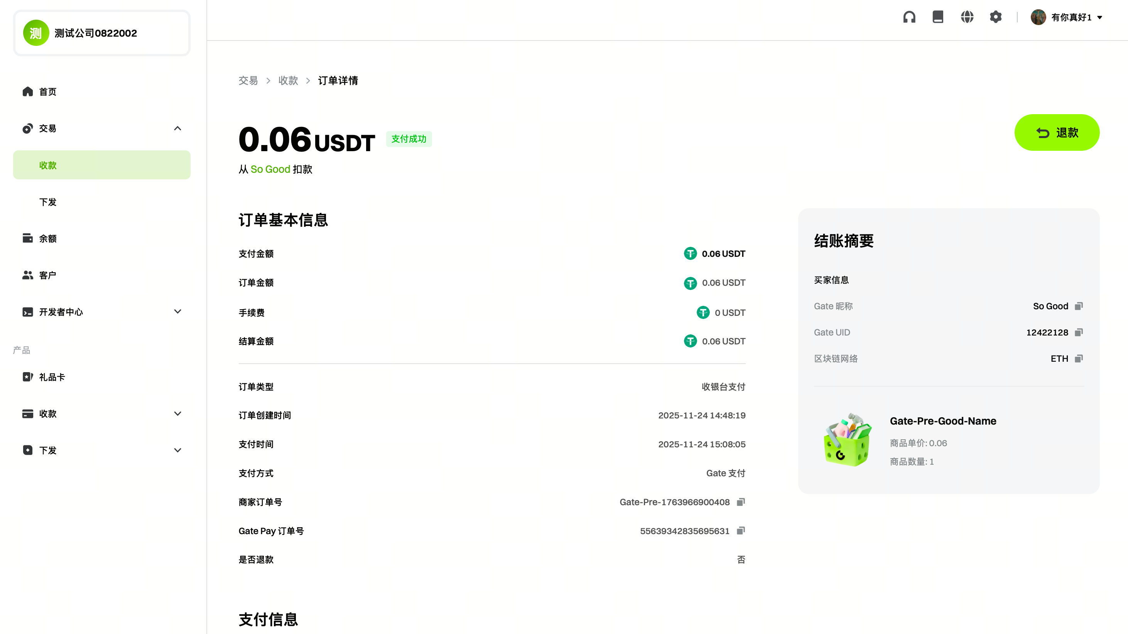Go to 首页 in sidebar
The width and height of the screenshot is (1128, 634).
coord(47,91)
